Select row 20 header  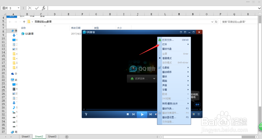click(3, 73)
